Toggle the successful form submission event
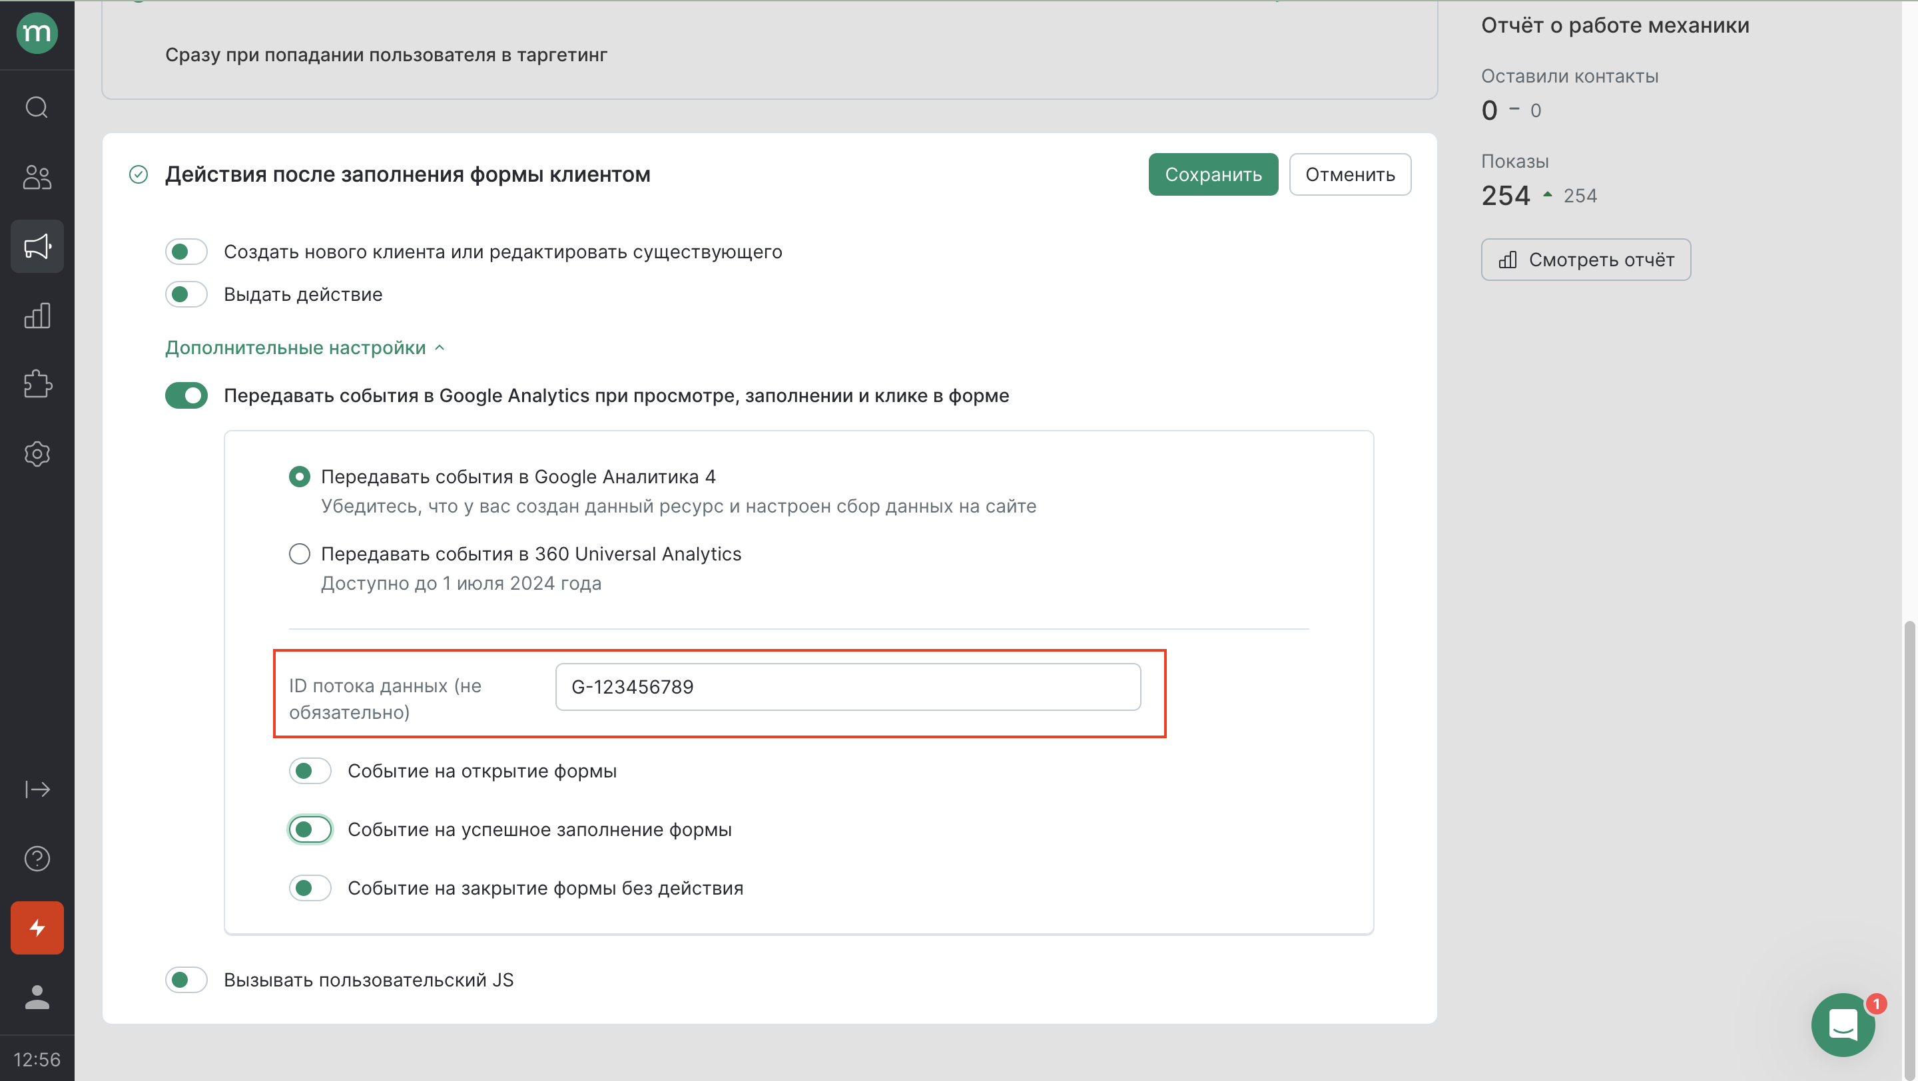This screenshot has height=1081, width=1918. pyautogui.click(x=310, y=829)
